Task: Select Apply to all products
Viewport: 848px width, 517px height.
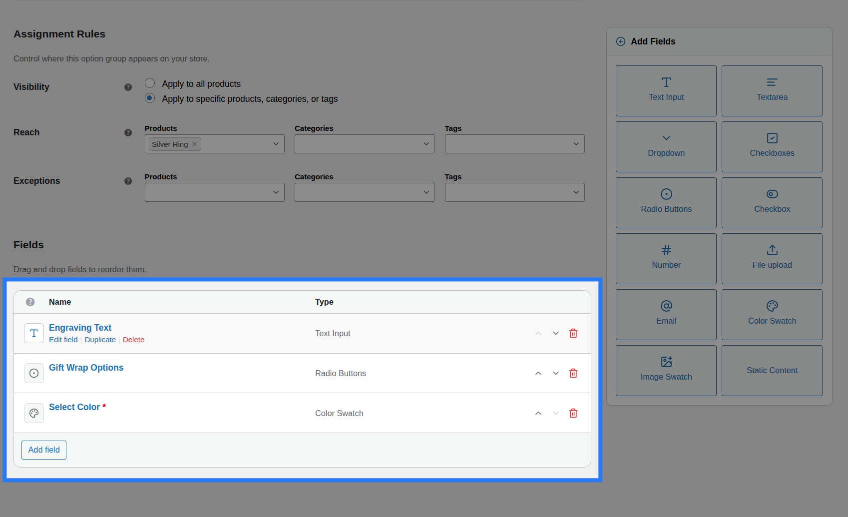Action: (x=150, y=83)
